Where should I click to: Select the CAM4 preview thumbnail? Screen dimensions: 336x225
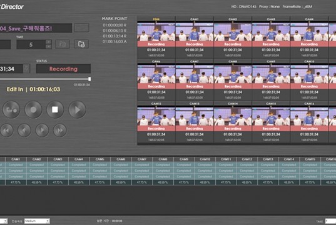point(309,32)
